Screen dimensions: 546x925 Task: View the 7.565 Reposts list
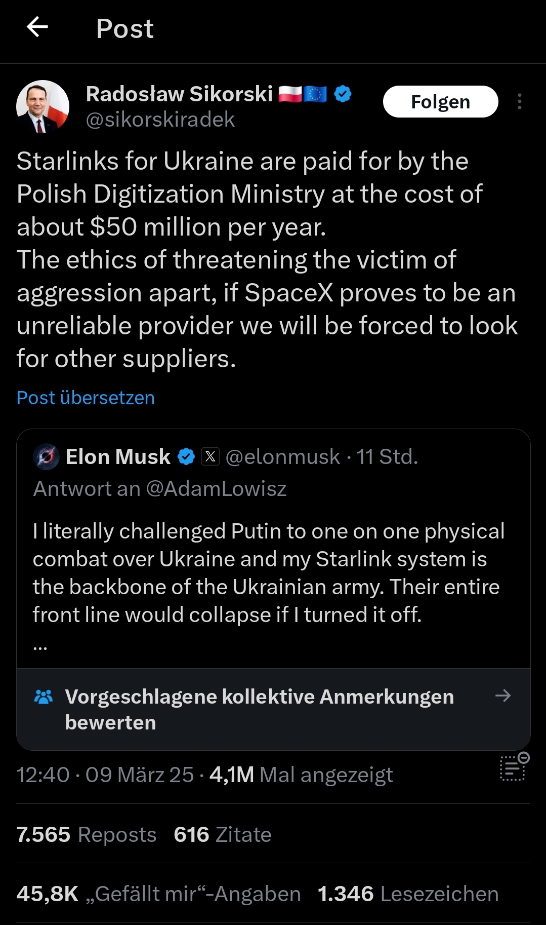tap(86, 834)
